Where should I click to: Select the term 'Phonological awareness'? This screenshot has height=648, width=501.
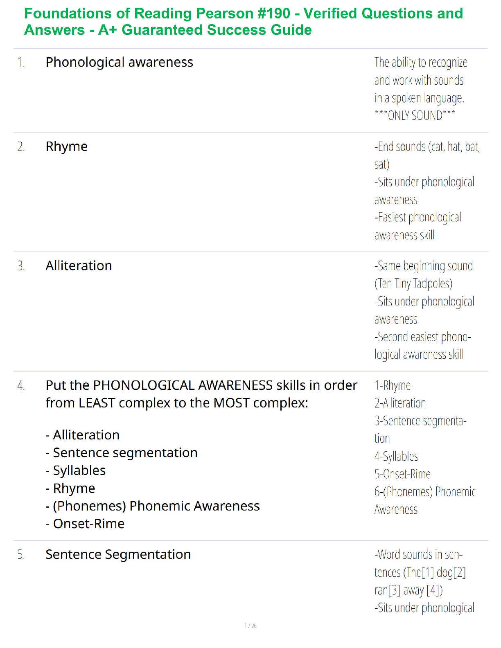[x=119, y=62]
